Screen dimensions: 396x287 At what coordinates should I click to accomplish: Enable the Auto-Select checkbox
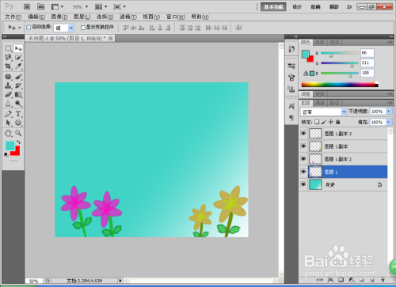(x=29, y=27)
